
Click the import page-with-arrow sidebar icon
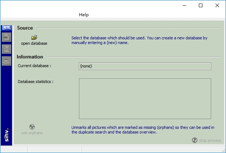click(x=7, y=37)
